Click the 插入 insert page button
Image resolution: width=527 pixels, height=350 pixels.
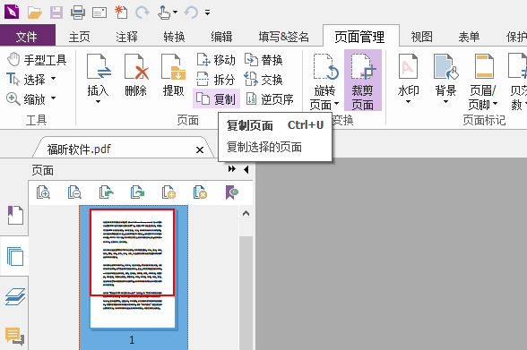click(x=99, y=74)
